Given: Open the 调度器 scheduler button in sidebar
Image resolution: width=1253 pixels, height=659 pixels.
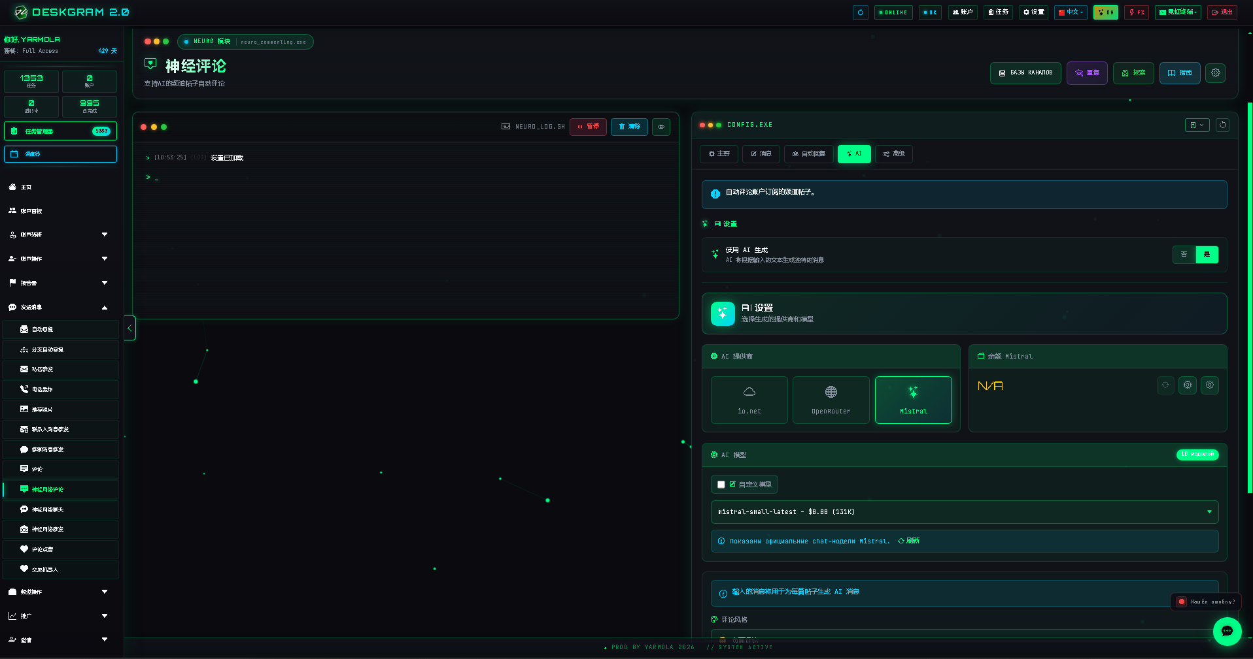Looking at the screenshot, I should click(x=61, y=154).
